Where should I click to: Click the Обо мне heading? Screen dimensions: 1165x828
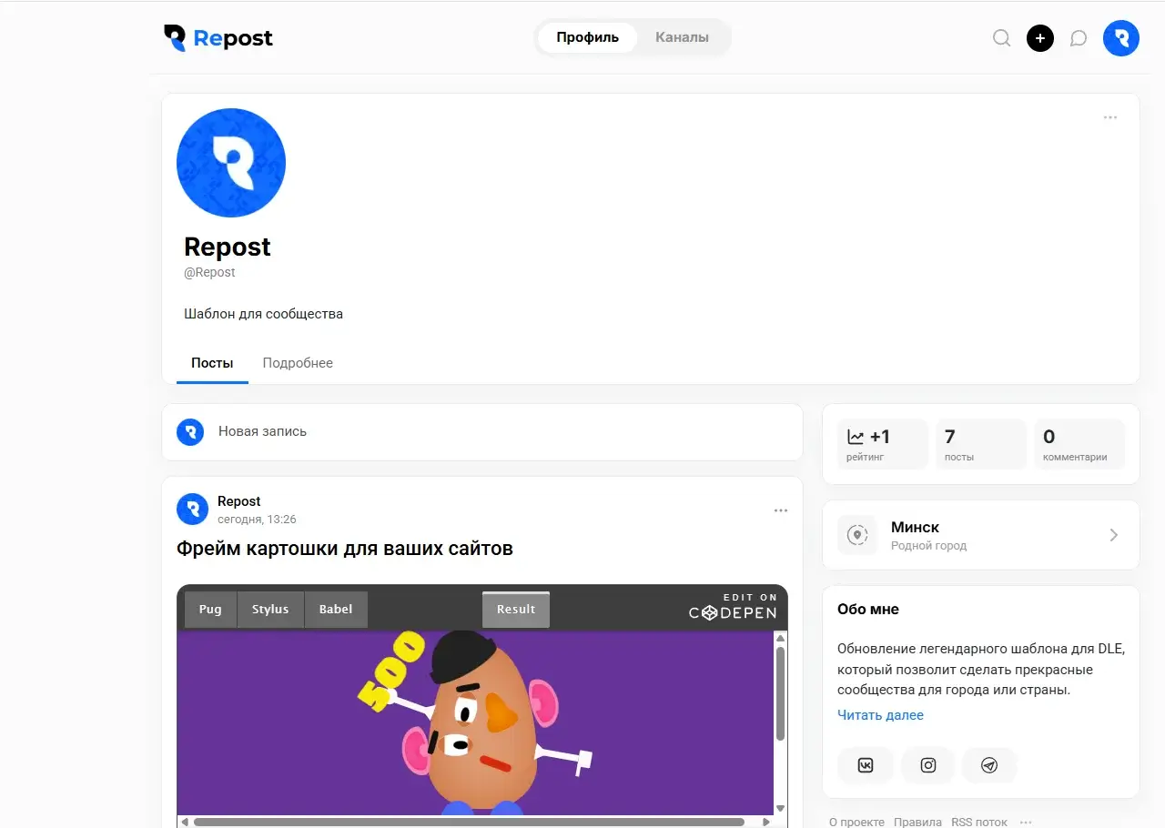point(868,610)
